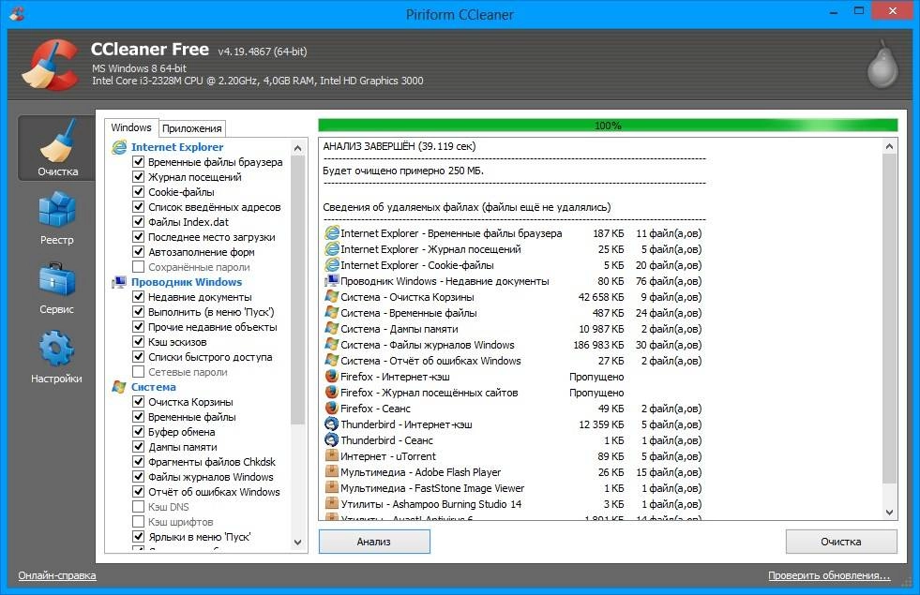Click the АНАЛИЗ ЗАВЕРШЁН status line

point(399,146)
